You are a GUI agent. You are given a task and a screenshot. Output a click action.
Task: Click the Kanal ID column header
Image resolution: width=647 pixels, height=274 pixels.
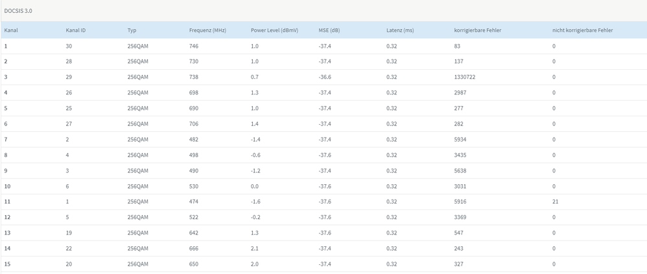(x=76, y=30)
